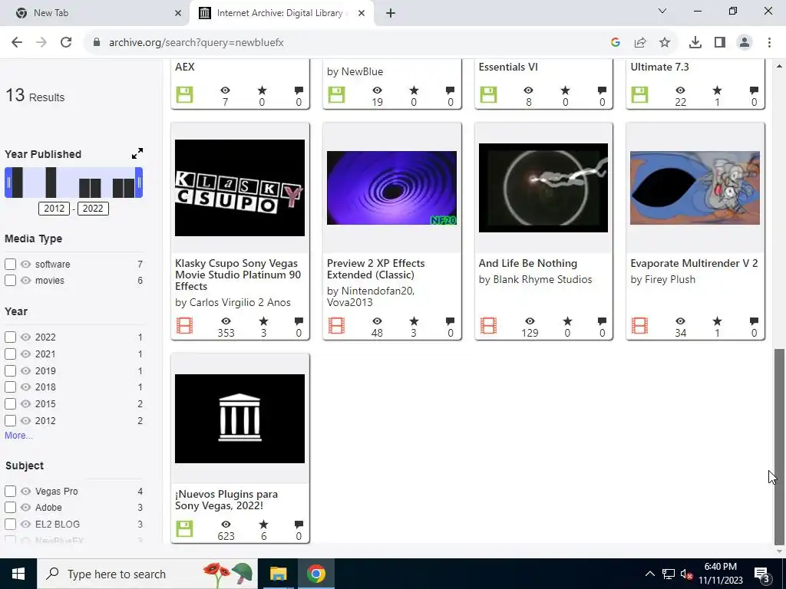Viewport: 786px width, 589px height.
Task: Check the Adobe subject filter
Action: 10,508
